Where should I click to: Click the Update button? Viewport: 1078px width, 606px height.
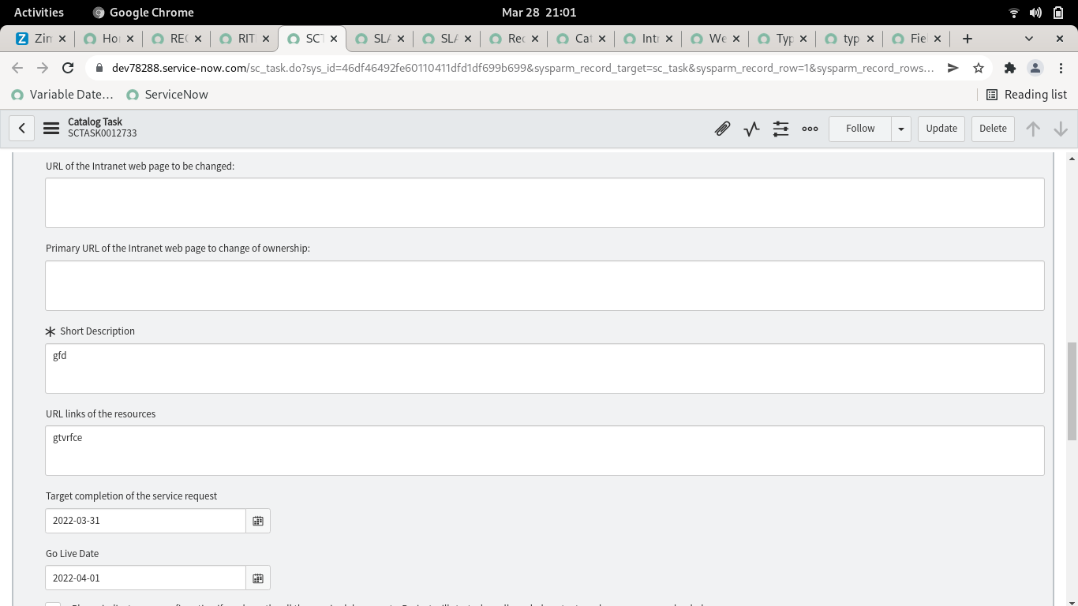point(941,128)
